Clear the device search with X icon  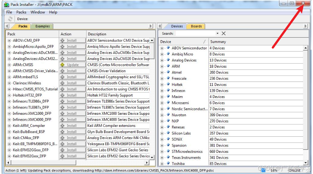[224, 33]
